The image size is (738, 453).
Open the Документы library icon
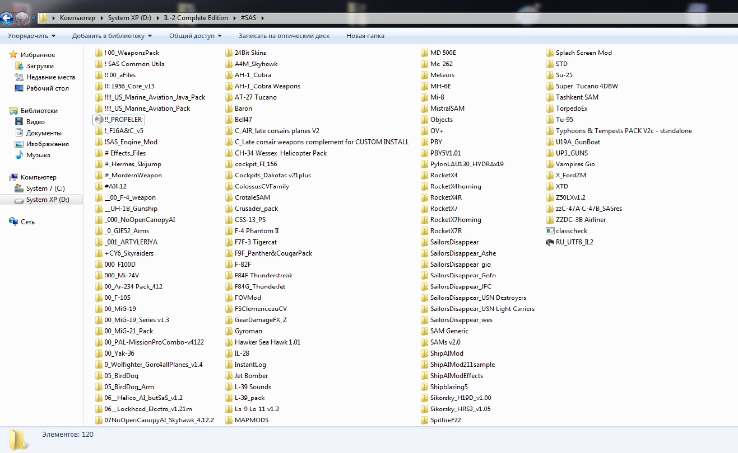(20, 133)
